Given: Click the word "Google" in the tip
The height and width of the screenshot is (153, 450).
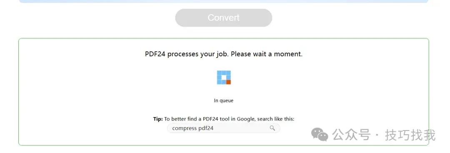Looking at the screenshot, I should [x=247, y=119].
